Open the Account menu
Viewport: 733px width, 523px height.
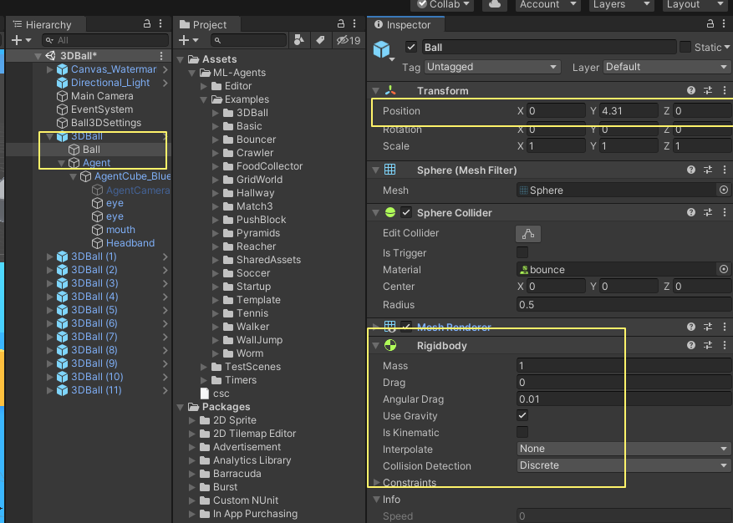pyautogui.click(x=548, y=4)
